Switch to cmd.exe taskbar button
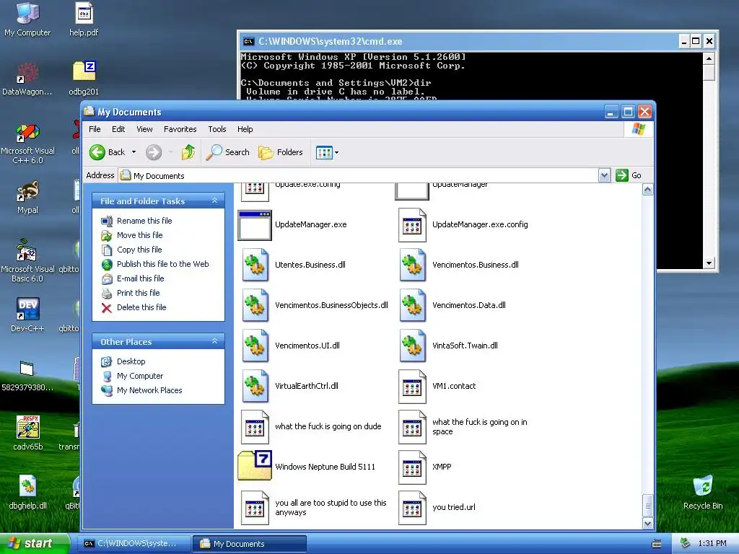Image resolution: width=739 pixels, height=554 pixels. point(133,544)
